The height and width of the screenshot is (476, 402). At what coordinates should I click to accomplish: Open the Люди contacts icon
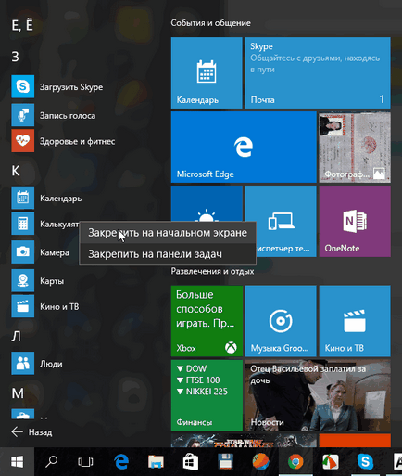[22, 363]
